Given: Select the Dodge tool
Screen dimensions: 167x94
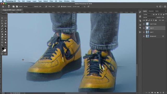Looking at the screenshot, I should [x=2, y=37].
